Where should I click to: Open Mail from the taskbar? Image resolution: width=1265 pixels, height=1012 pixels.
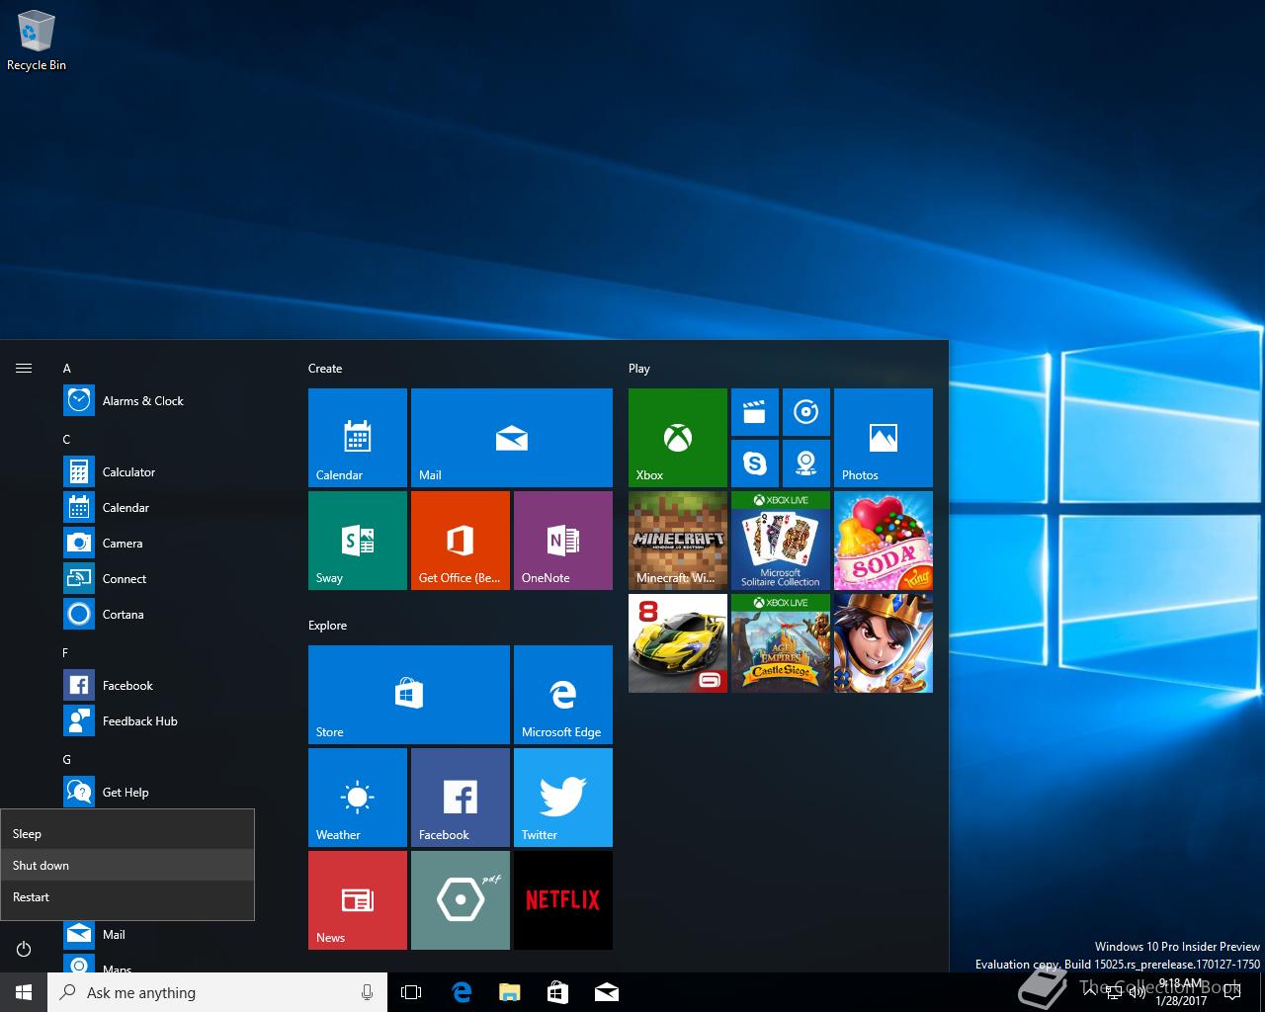click(x=607, y=992)
